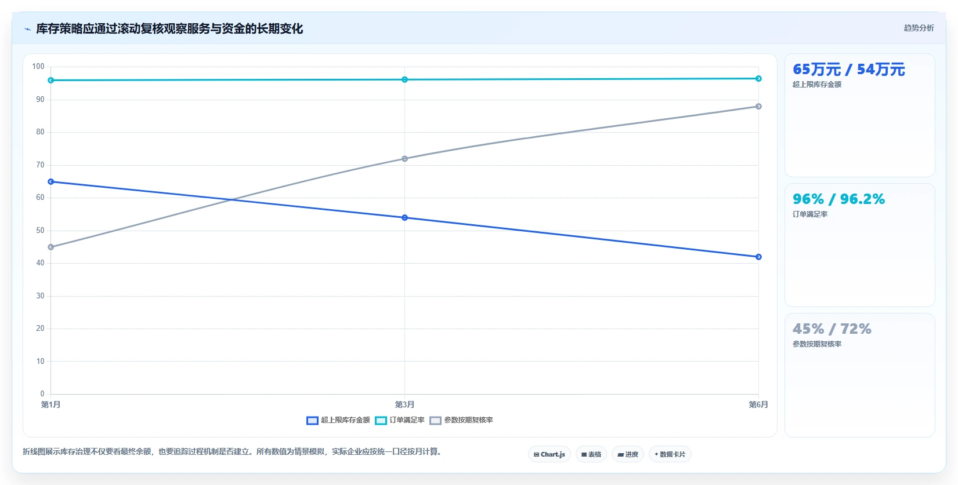
Task: Click the blue 第3月 data point at 54
Action: (404, 218)
